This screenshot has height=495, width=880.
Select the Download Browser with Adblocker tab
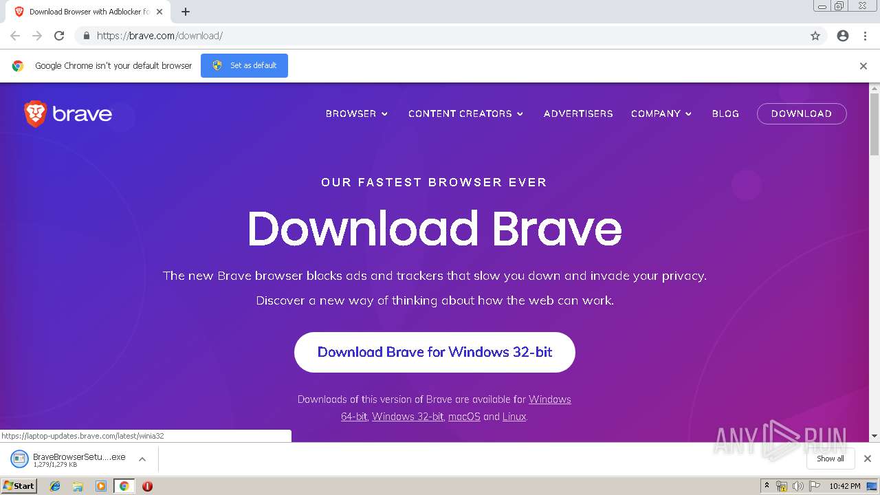click(88, 12)
